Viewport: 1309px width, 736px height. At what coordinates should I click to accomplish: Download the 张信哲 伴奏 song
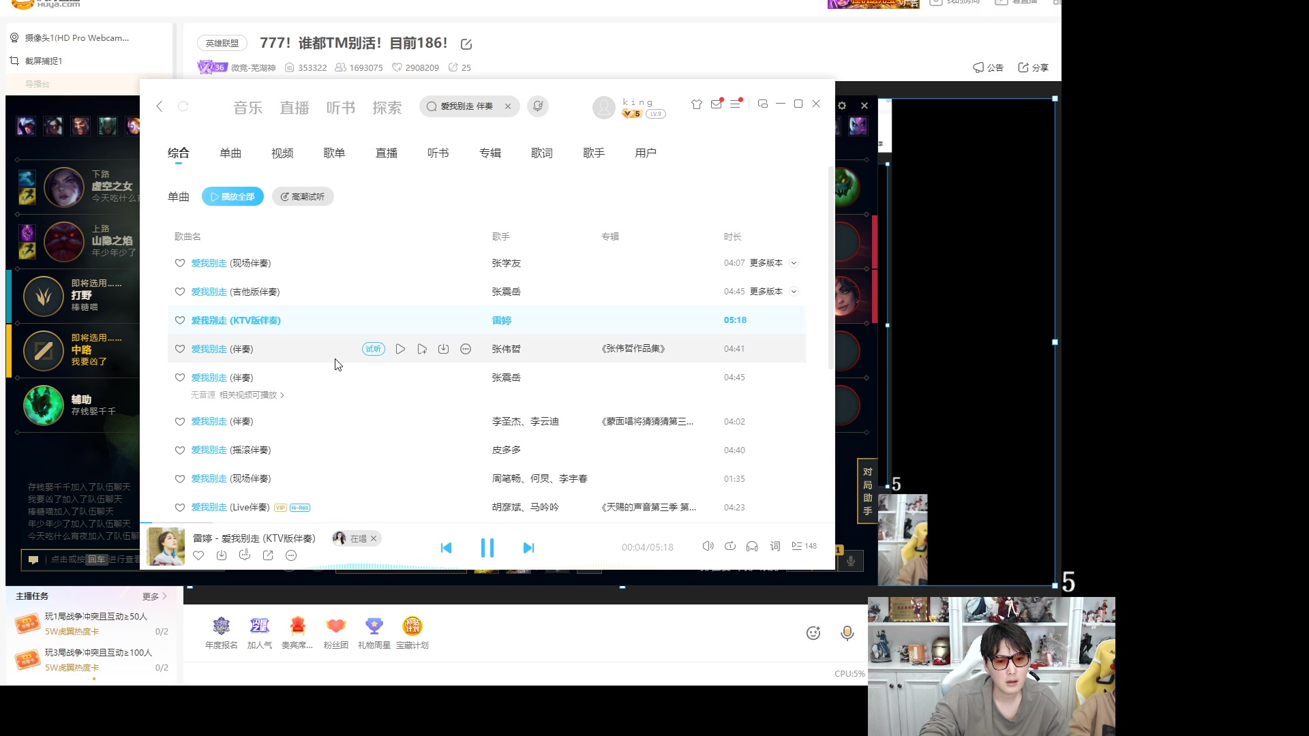coord(444,349)
